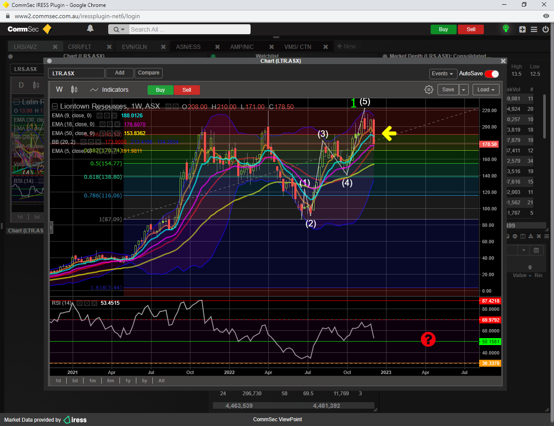Open dropdown arrow beside calendar in right panel
554x426 pixels.
click(524, 250)
